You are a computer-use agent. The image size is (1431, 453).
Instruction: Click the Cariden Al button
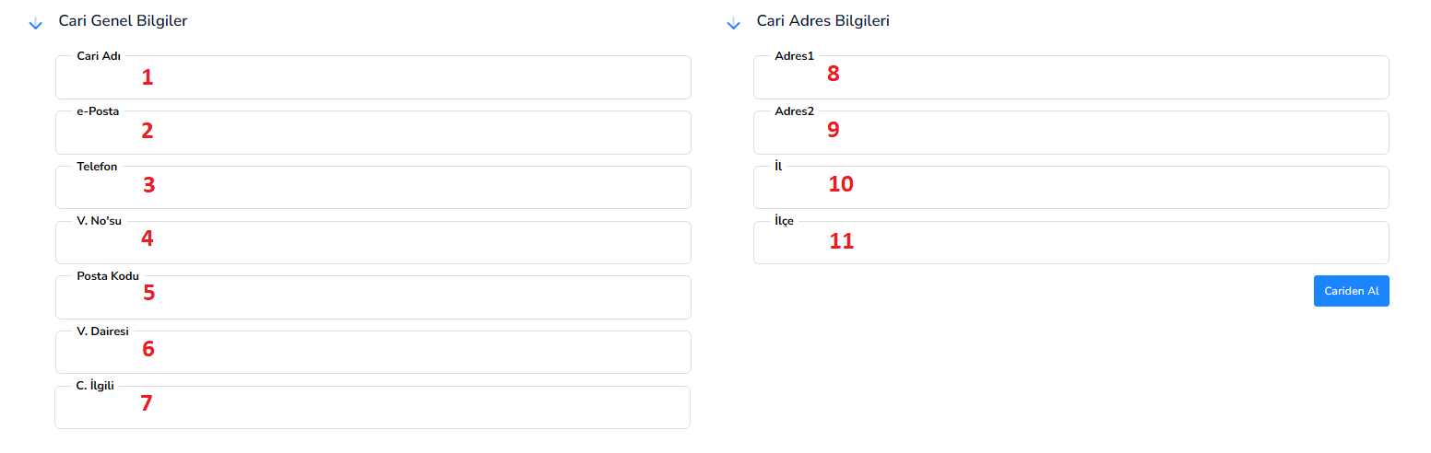1351,291
